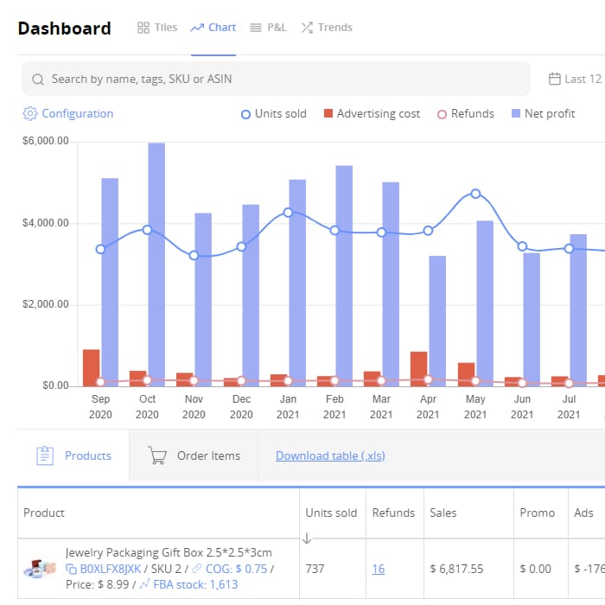This screenshot has height=605, width=605.
Task: Copy ASIN icon next to B0XLFX8JXK
Action: (x=72, y=569)
